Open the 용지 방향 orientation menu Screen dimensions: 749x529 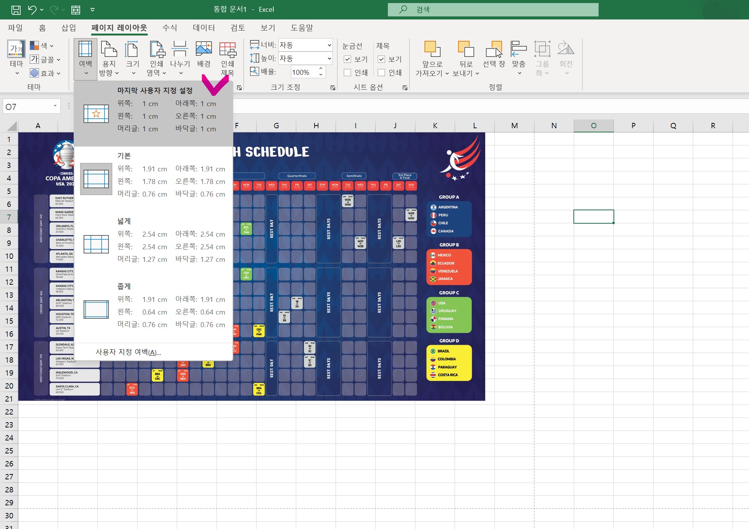click(109, 58)
